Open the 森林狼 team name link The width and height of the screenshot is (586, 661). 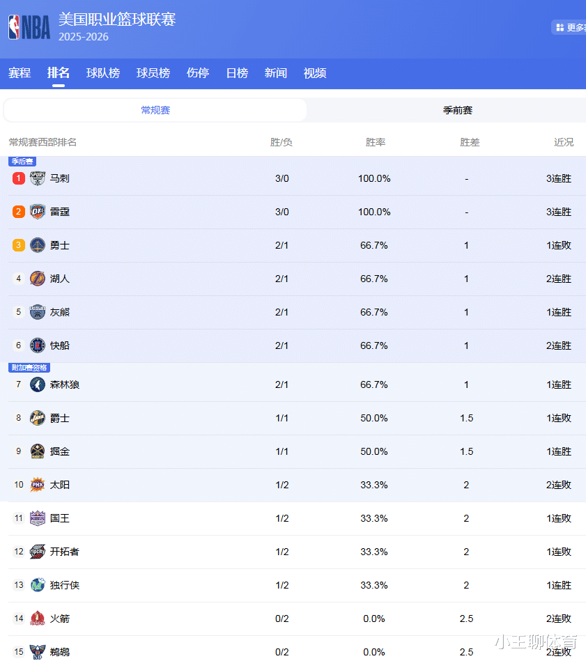tap(65, 384)
